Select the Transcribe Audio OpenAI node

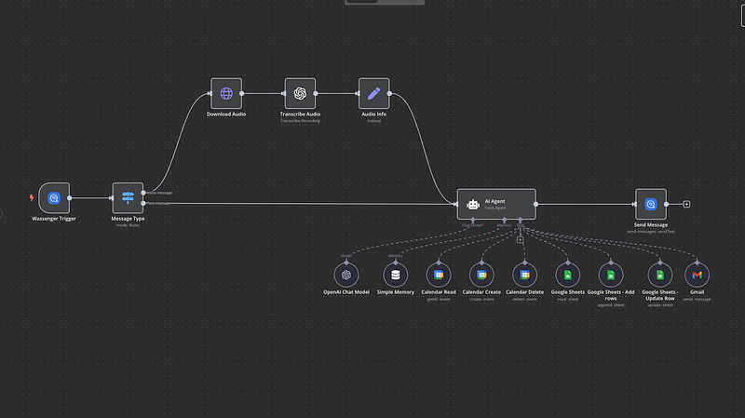click(x=300, y=94)
